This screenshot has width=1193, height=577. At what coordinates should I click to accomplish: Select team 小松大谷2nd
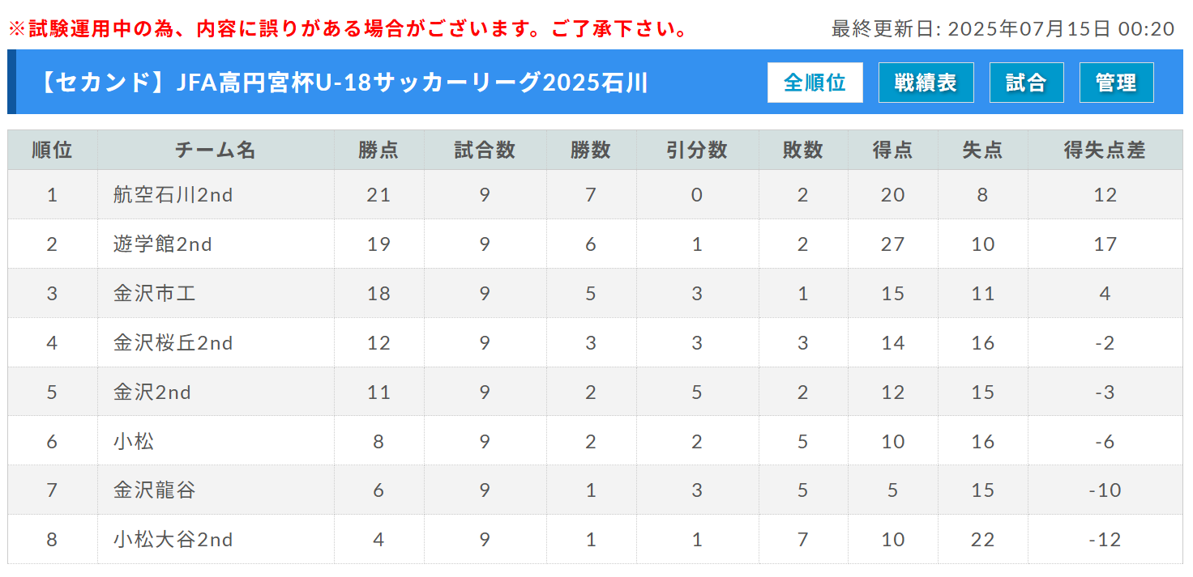(173, 540)
